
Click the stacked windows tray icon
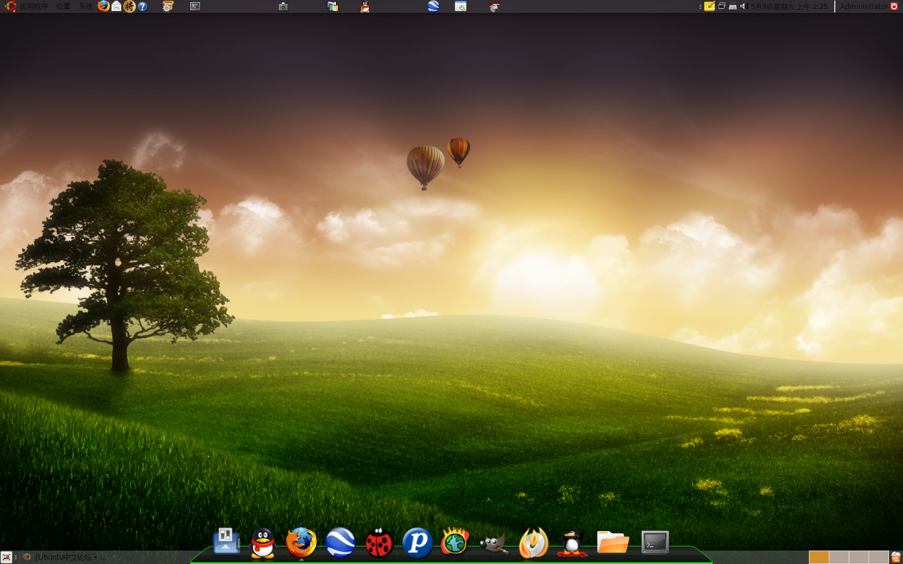(722, 6)
